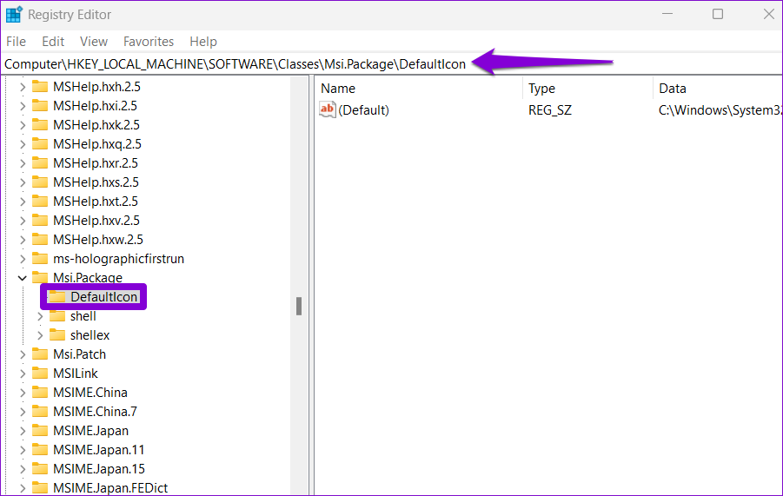Open the Edit menu
The image size is (783, 496).
pos(53,42)
